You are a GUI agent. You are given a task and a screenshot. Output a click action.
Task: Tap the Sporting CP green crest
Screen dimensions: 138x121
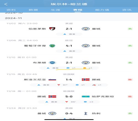52,46
